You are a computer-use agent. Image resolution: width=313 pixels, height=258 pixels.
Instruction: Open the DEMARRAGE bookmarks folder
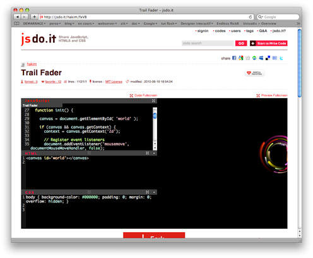(x=34, y=23)
